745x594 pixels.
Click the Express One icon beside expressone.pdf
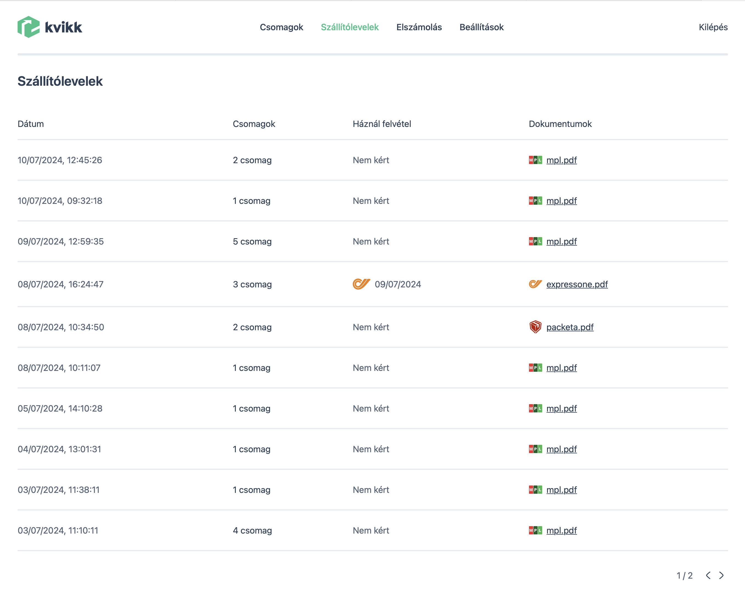click(x=535, y=284)
